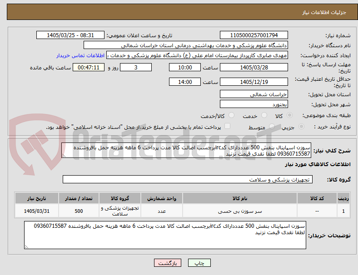This screenshot has height=275, width=358.
Task: Click the validity time field 14:00
Action: (x=185, y=82)
